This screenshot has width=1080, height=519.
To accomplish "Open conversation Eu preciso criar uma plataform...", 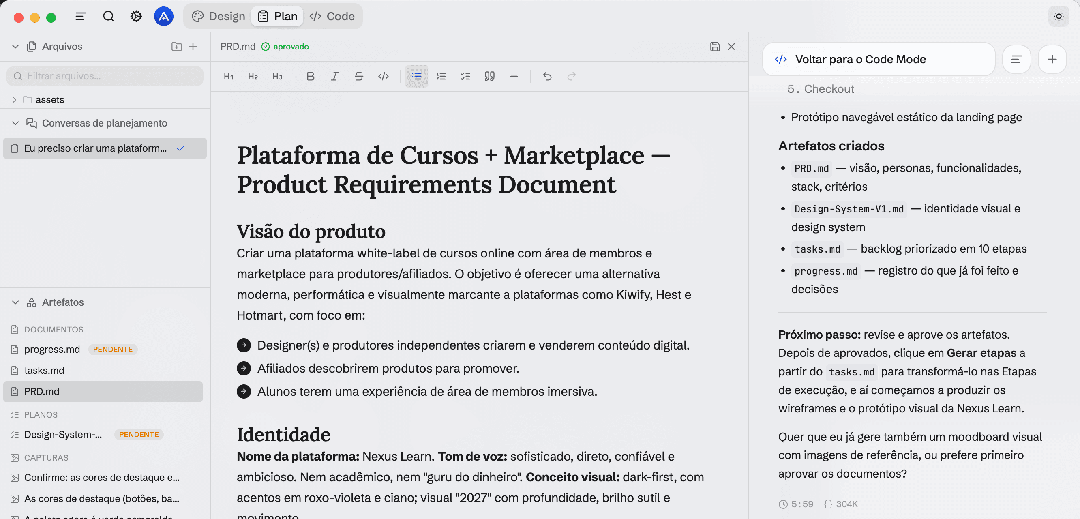I will pos(105,148).
